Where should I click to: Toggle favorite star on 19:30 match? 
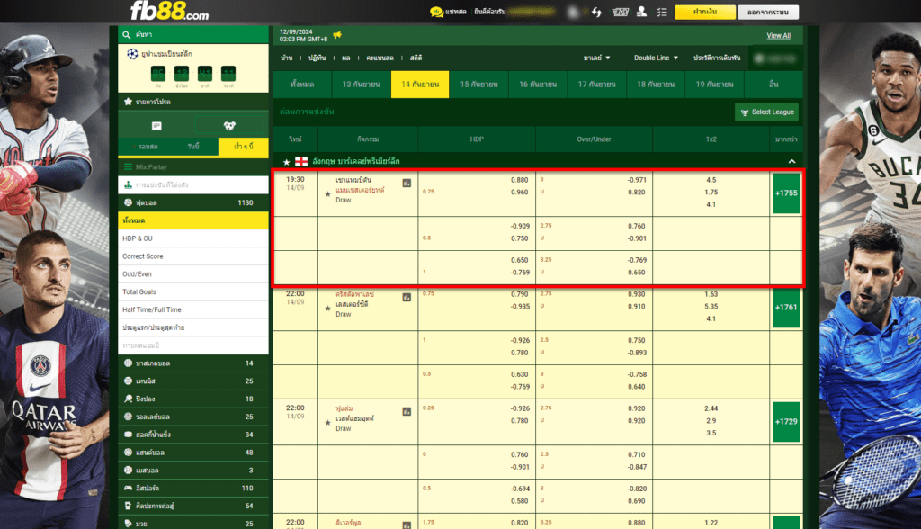[327, 194]
